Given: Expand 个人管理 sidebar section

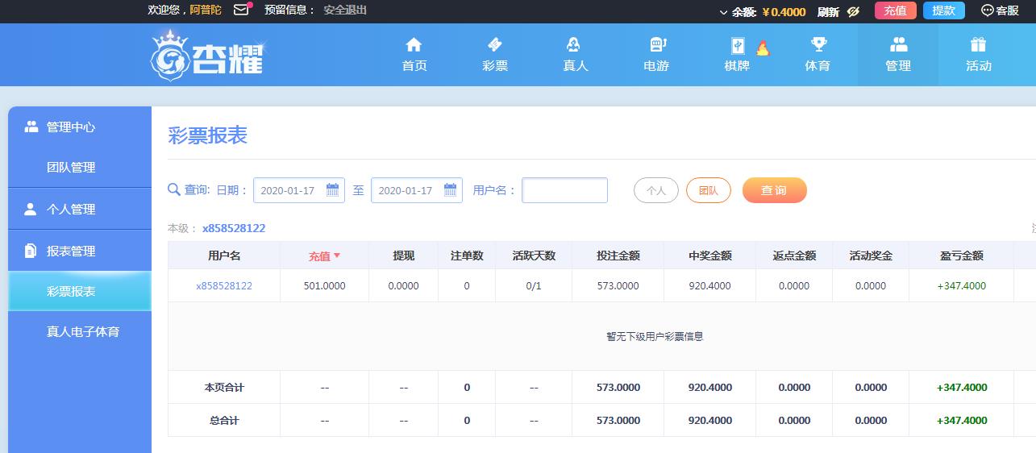Looking at the screenshot, I should pyautogui.click(x=71, y=209).
